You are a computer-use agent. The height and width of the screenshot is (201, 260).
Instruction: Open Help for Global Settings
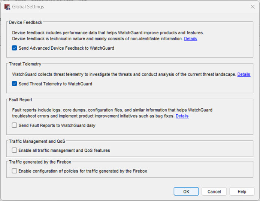click(x=242, y=192)
